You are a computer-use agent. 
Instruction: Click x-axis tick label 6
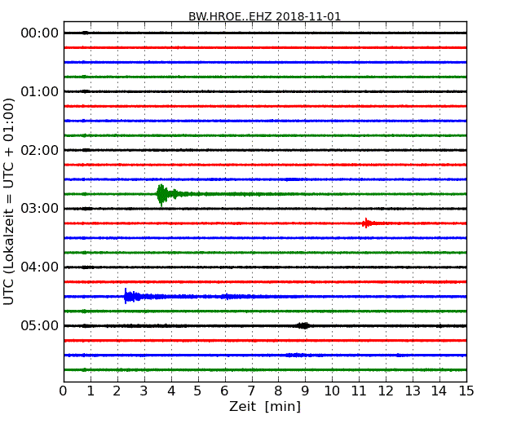[x=224, y=391]
